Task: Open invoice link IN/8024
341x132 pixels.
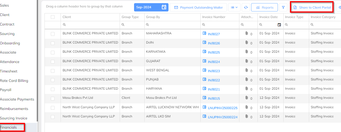Action: point(214,62)
